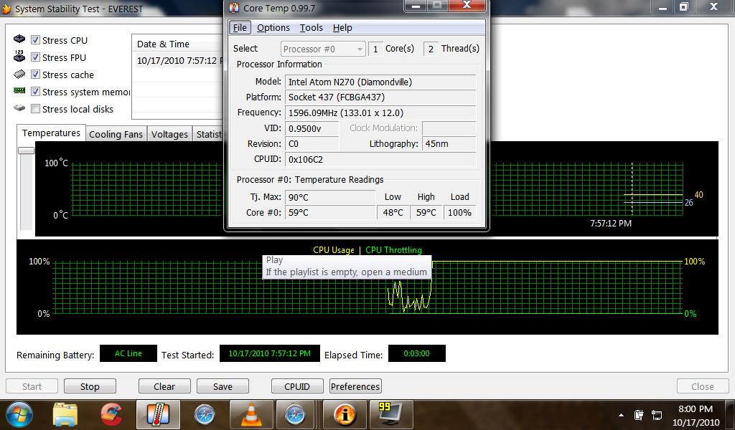Image resolution: width=735 pixels, height=430 pixels.
Task: Click the Frequency value 1596.09MHz
Action: pyautogui.click(x=380, y=113)
